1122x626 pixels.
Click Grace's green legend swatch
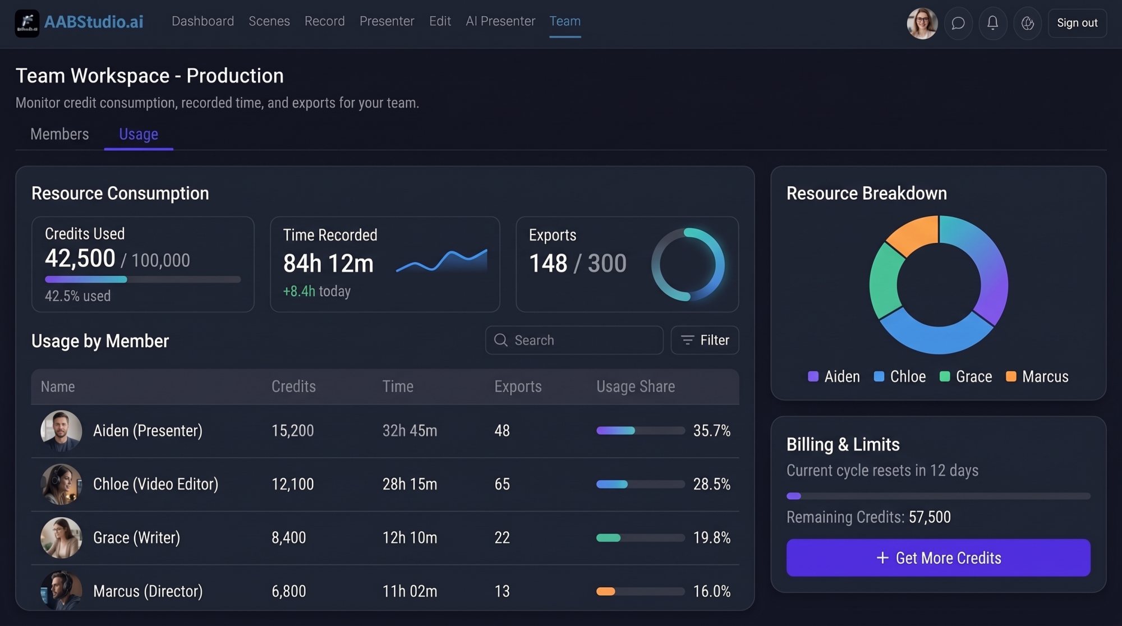tap(945, 376)
